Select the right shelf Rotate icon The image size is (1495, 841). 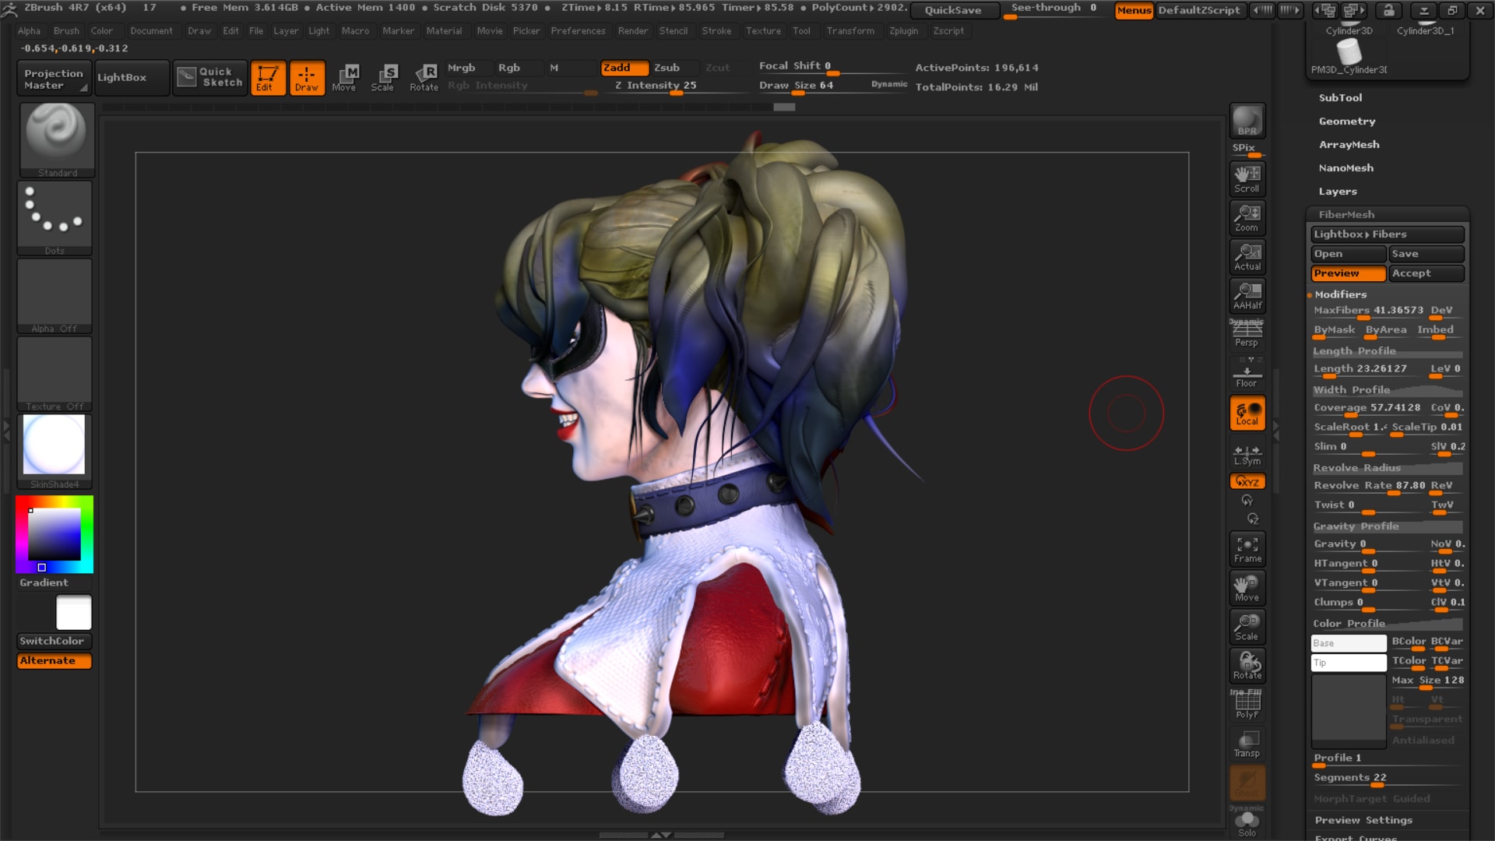[1247, 666]
